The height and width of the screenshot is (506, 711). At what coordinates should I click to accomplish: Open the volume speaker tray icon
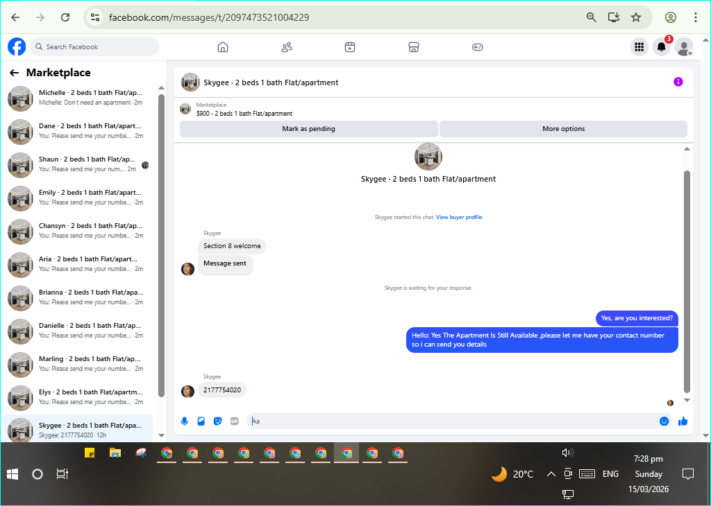tap(567, 453)
